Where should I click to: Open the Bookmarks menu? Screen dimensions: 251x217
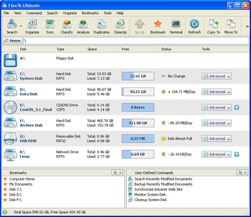pyautogui.click(x=90, y=13)
